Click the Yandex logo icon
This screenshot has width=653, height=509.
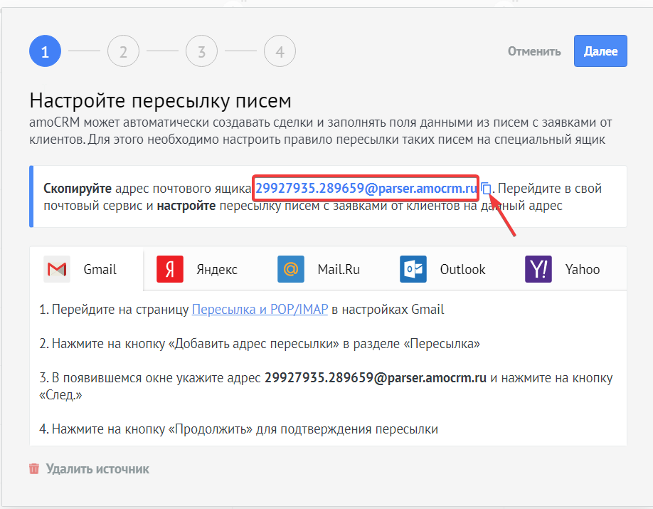170,269
